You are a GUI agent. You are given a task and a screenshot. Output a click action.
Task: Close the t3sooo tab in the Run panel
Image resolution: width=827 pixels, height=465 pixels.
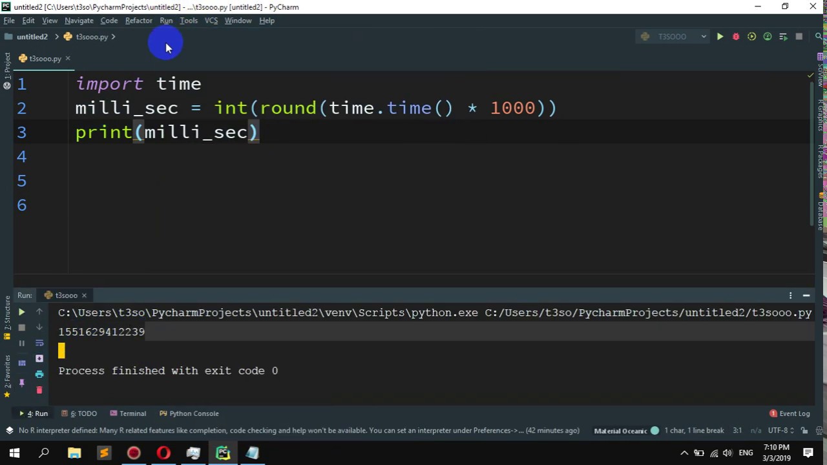pos(84,296)
